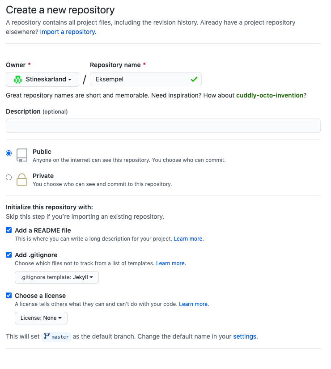Open Learn more link for .gitignore

(x=171, y=263)
